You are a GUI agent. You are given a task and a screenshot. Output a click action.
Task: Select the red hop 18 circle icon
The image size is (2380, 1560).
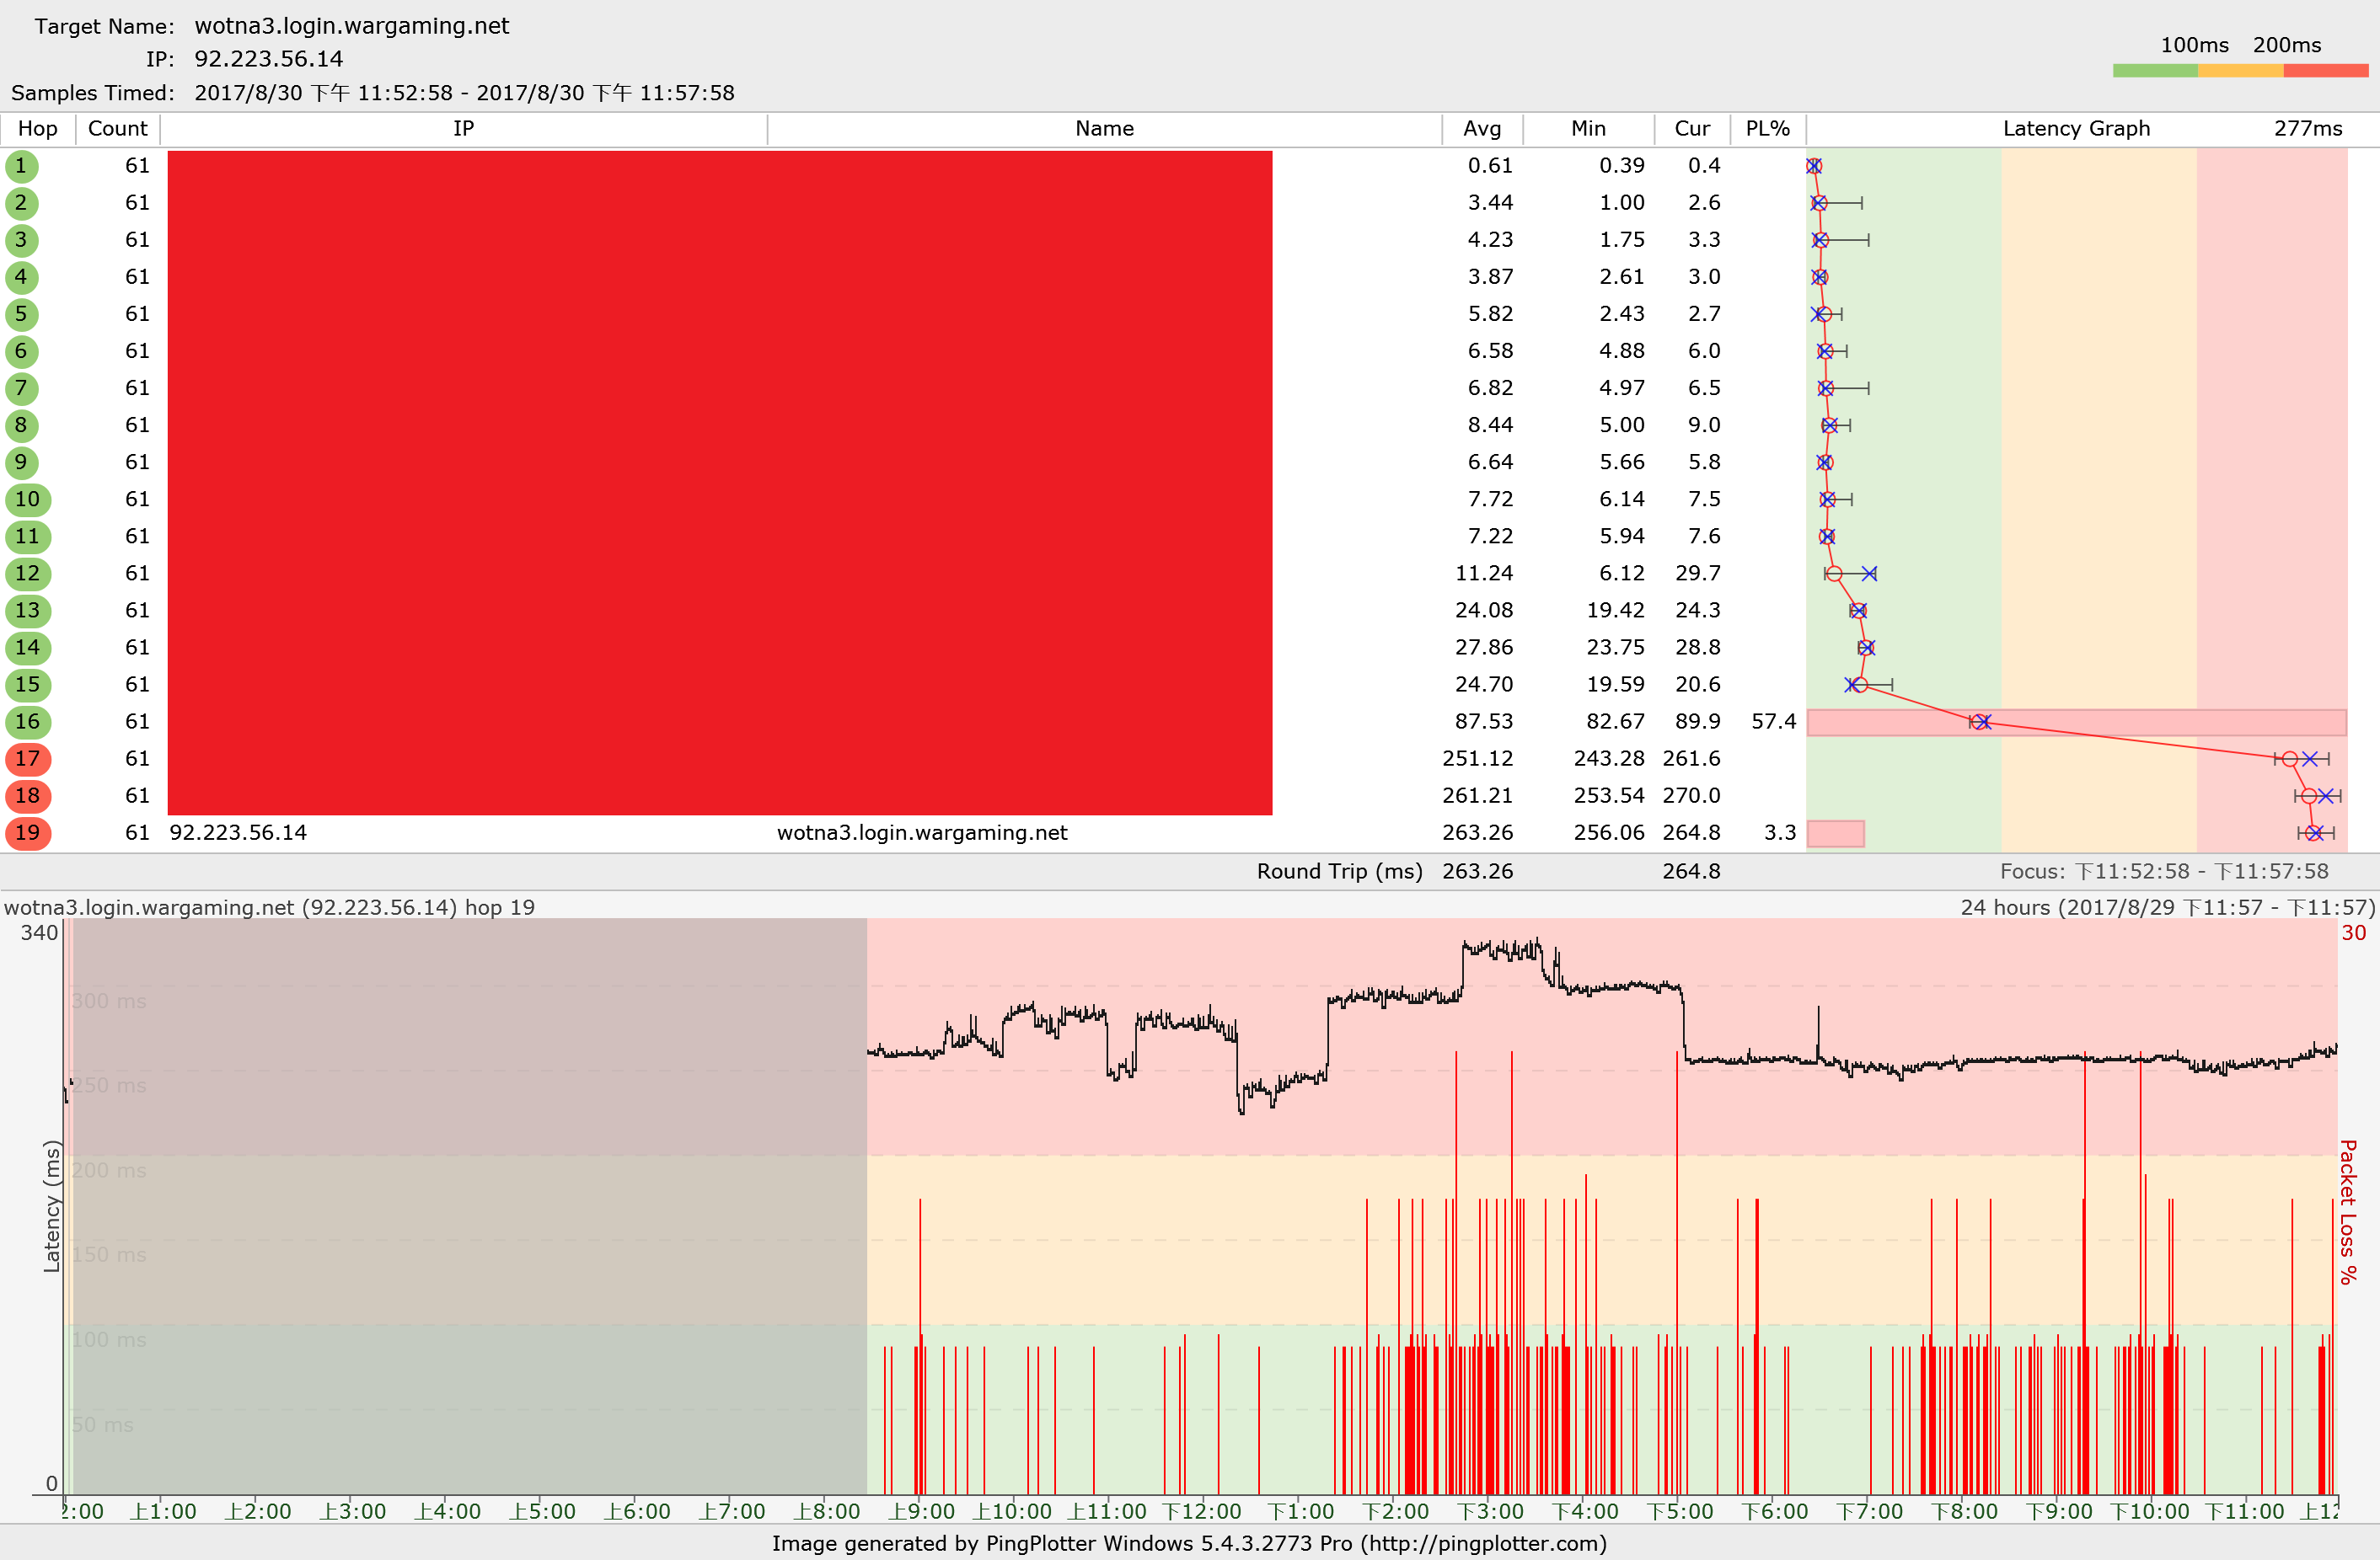(x=27, y=795)
